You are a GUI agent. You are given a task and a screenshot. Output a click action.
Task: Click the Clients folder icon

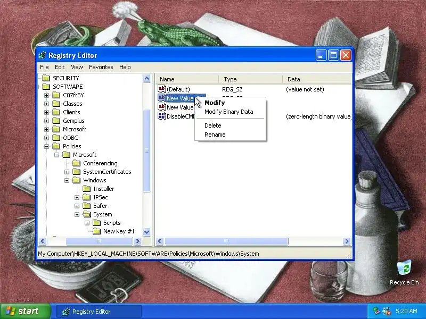click(56, 112)
